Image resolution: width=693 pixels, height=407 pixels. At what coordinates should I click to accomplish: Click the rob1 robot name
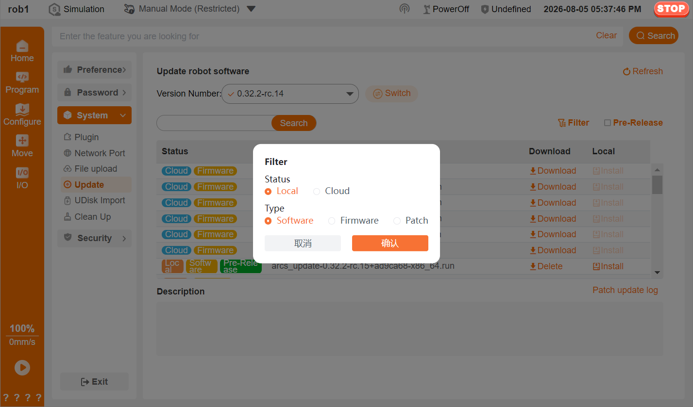pos(18,9)
